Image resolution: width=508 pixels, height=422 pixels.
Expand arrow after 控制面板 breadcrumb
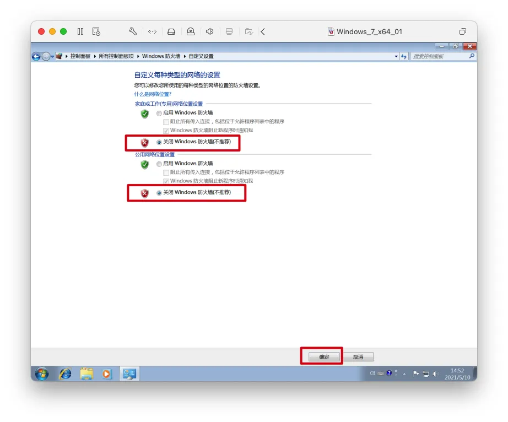pyautogui.click(x=95, y=56)
